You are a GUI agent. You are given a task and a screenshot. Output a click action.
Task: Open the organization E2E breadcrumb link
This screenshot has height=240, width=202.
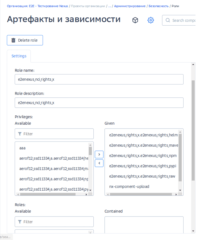tap(37, 6)
